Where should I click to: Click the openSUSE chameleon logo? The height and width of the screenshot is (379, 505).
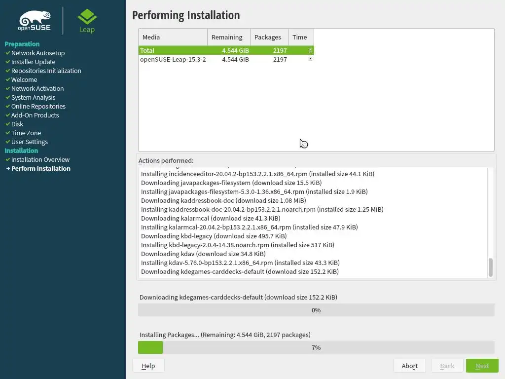tap(35, 21)
